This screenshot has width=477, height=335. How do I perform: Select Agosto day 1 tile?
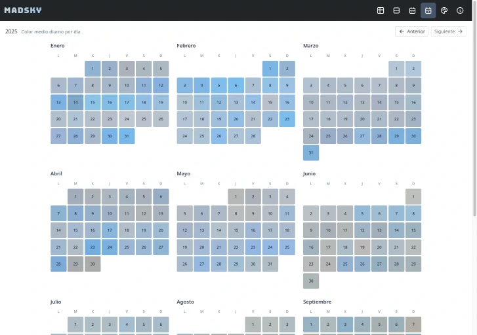[253, 325]
